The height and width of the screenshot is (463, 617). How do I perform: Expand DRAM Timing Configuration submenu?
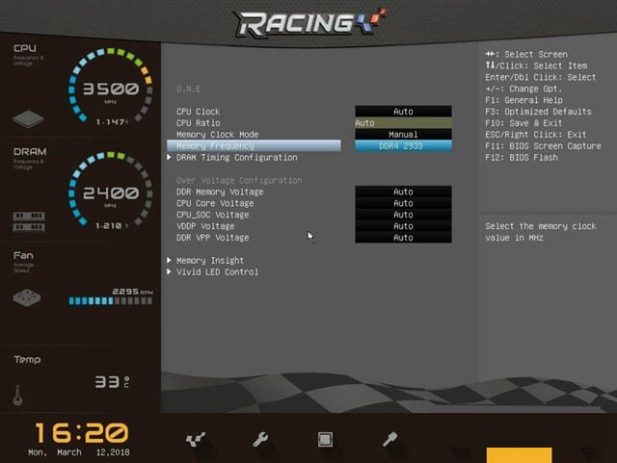236,158
